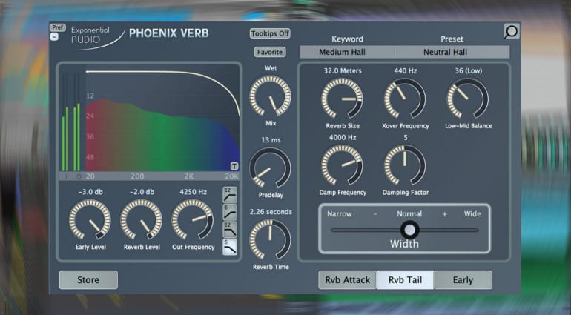Select the Rvb Tail tab
The width and height of the screenshot is (571, 315).
[405, 279]
